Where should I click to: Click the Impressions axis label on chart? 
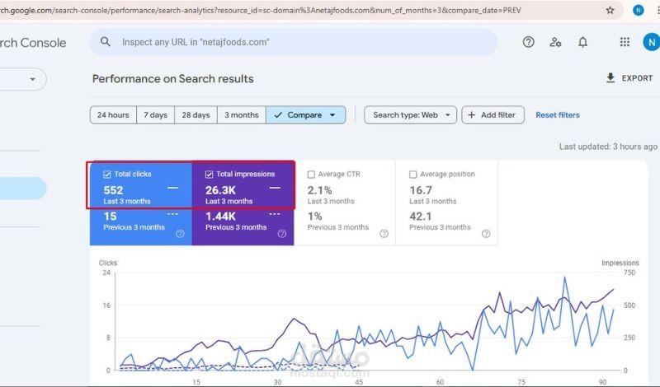(x=620, y=263)
